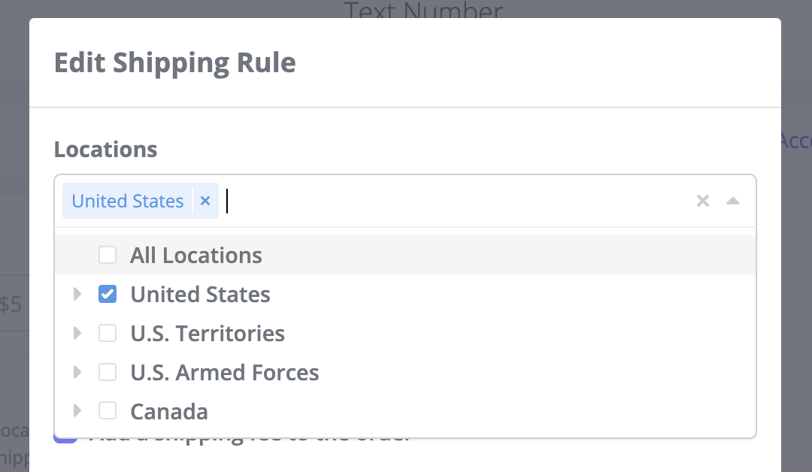This screenshot has height=472, width=812.
Task: Clear all selected locations using the X icon
Action: coord(703,201)
